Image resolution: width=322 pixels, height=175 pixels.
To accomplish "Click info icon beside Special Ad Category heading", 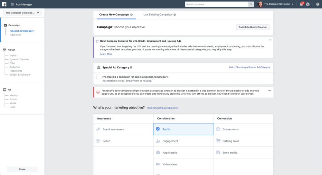I will (x=131, y=67).
